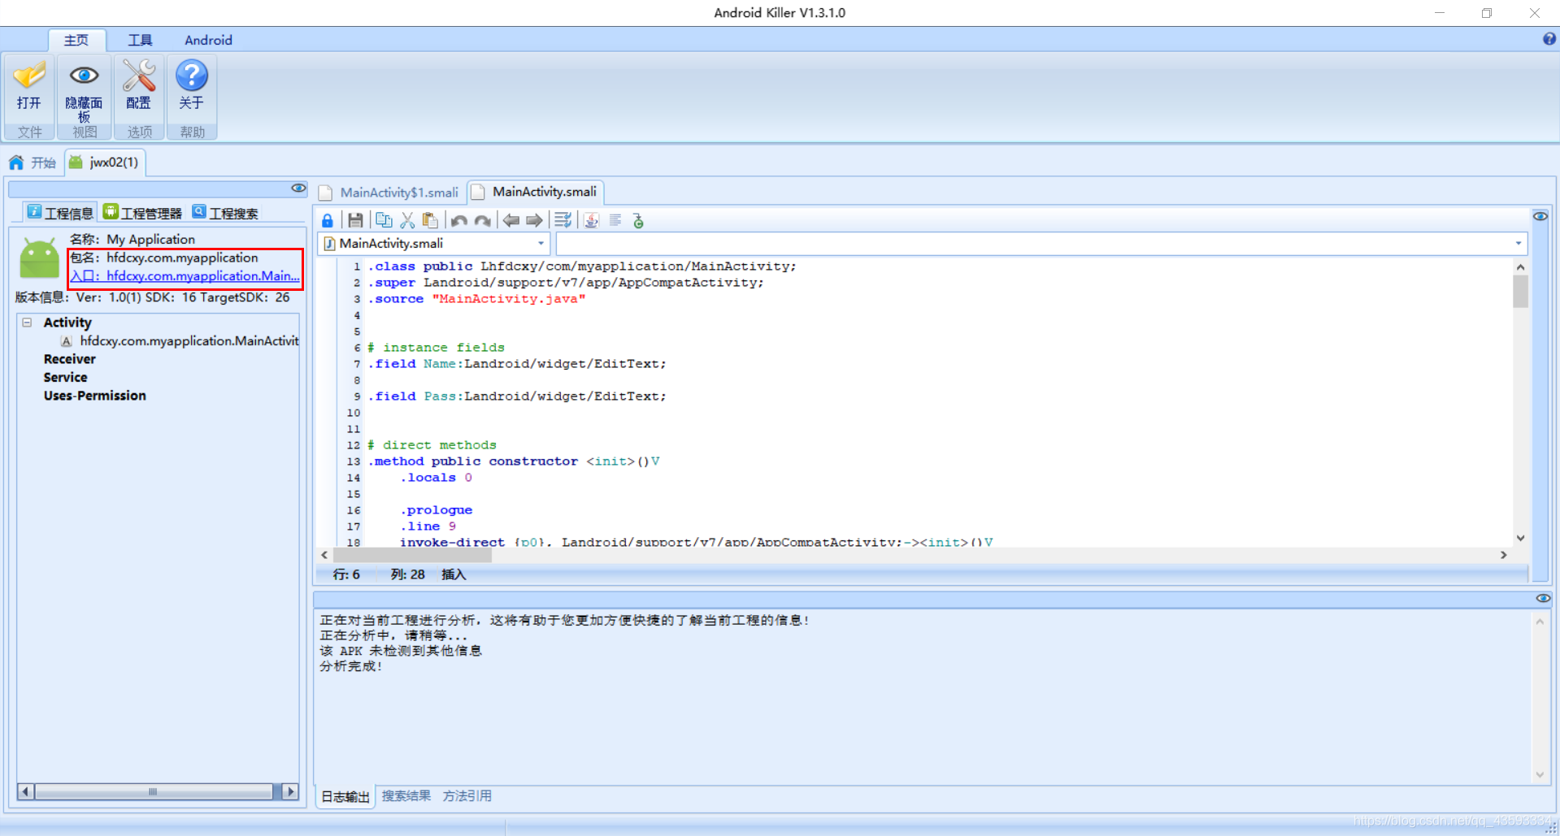Click the 隐藏面板 eye icon in ribbon
Viewport: 1560px width, 836px height.
point(84,76)
